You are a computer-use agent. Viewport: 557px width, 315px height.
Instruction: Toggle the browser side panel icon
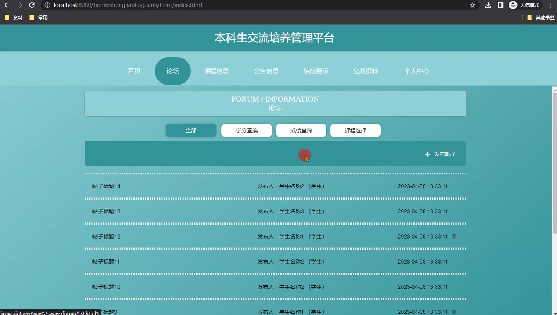[501, 5]
